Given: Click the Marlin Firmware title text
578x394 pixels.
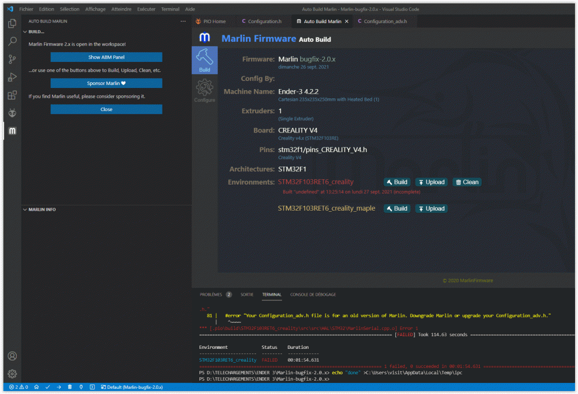Looking at the screenshot, I should click(259, 39).
